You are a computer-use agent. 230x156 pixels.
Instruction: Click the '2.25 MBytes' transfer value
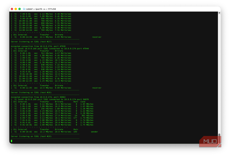click(46, 111)
